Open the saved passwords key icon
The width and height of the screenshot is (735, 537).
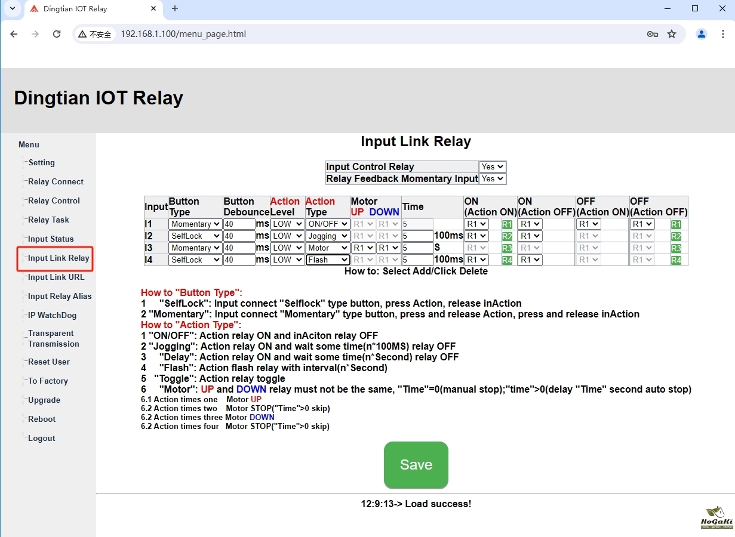click(652, 34)
